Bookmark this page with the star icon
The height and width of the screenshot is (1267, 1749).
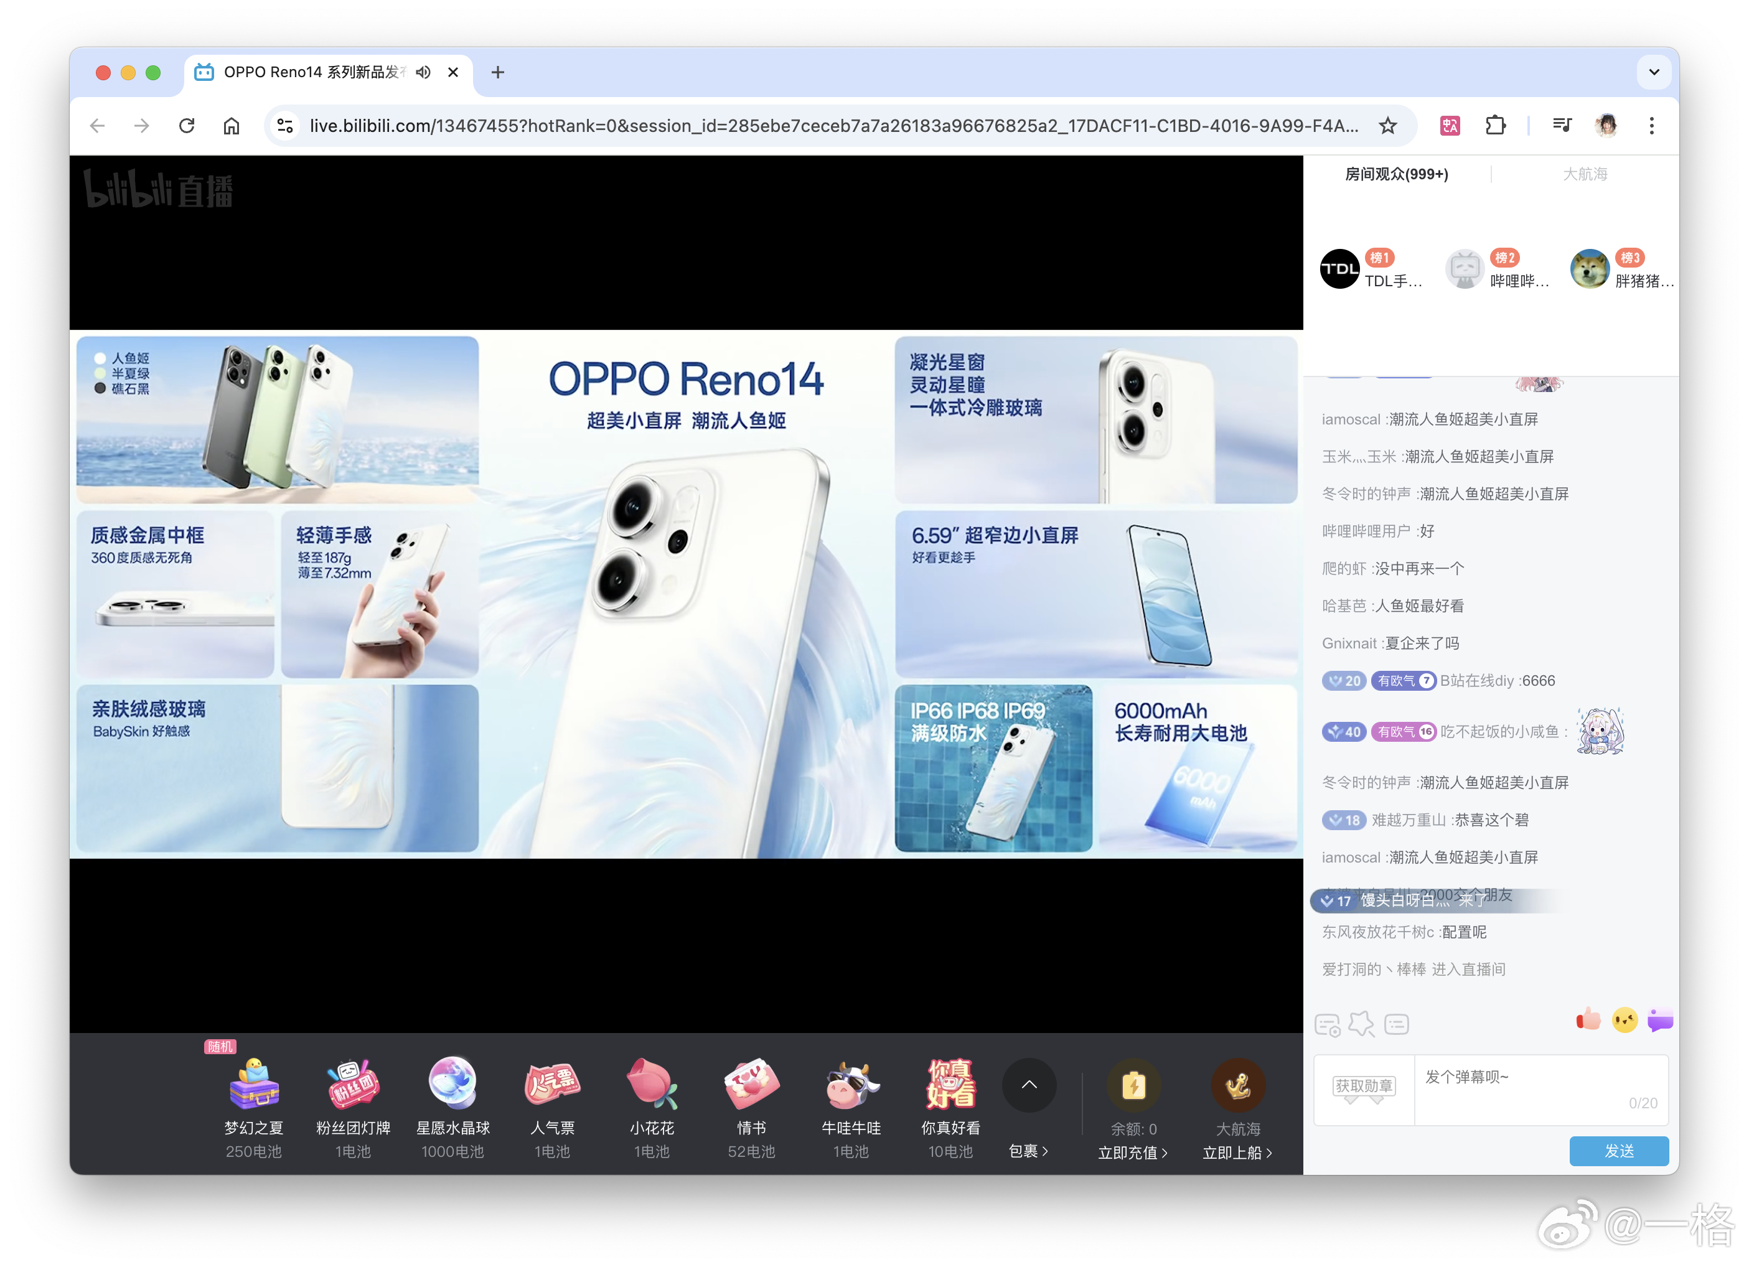(1388, 126)
